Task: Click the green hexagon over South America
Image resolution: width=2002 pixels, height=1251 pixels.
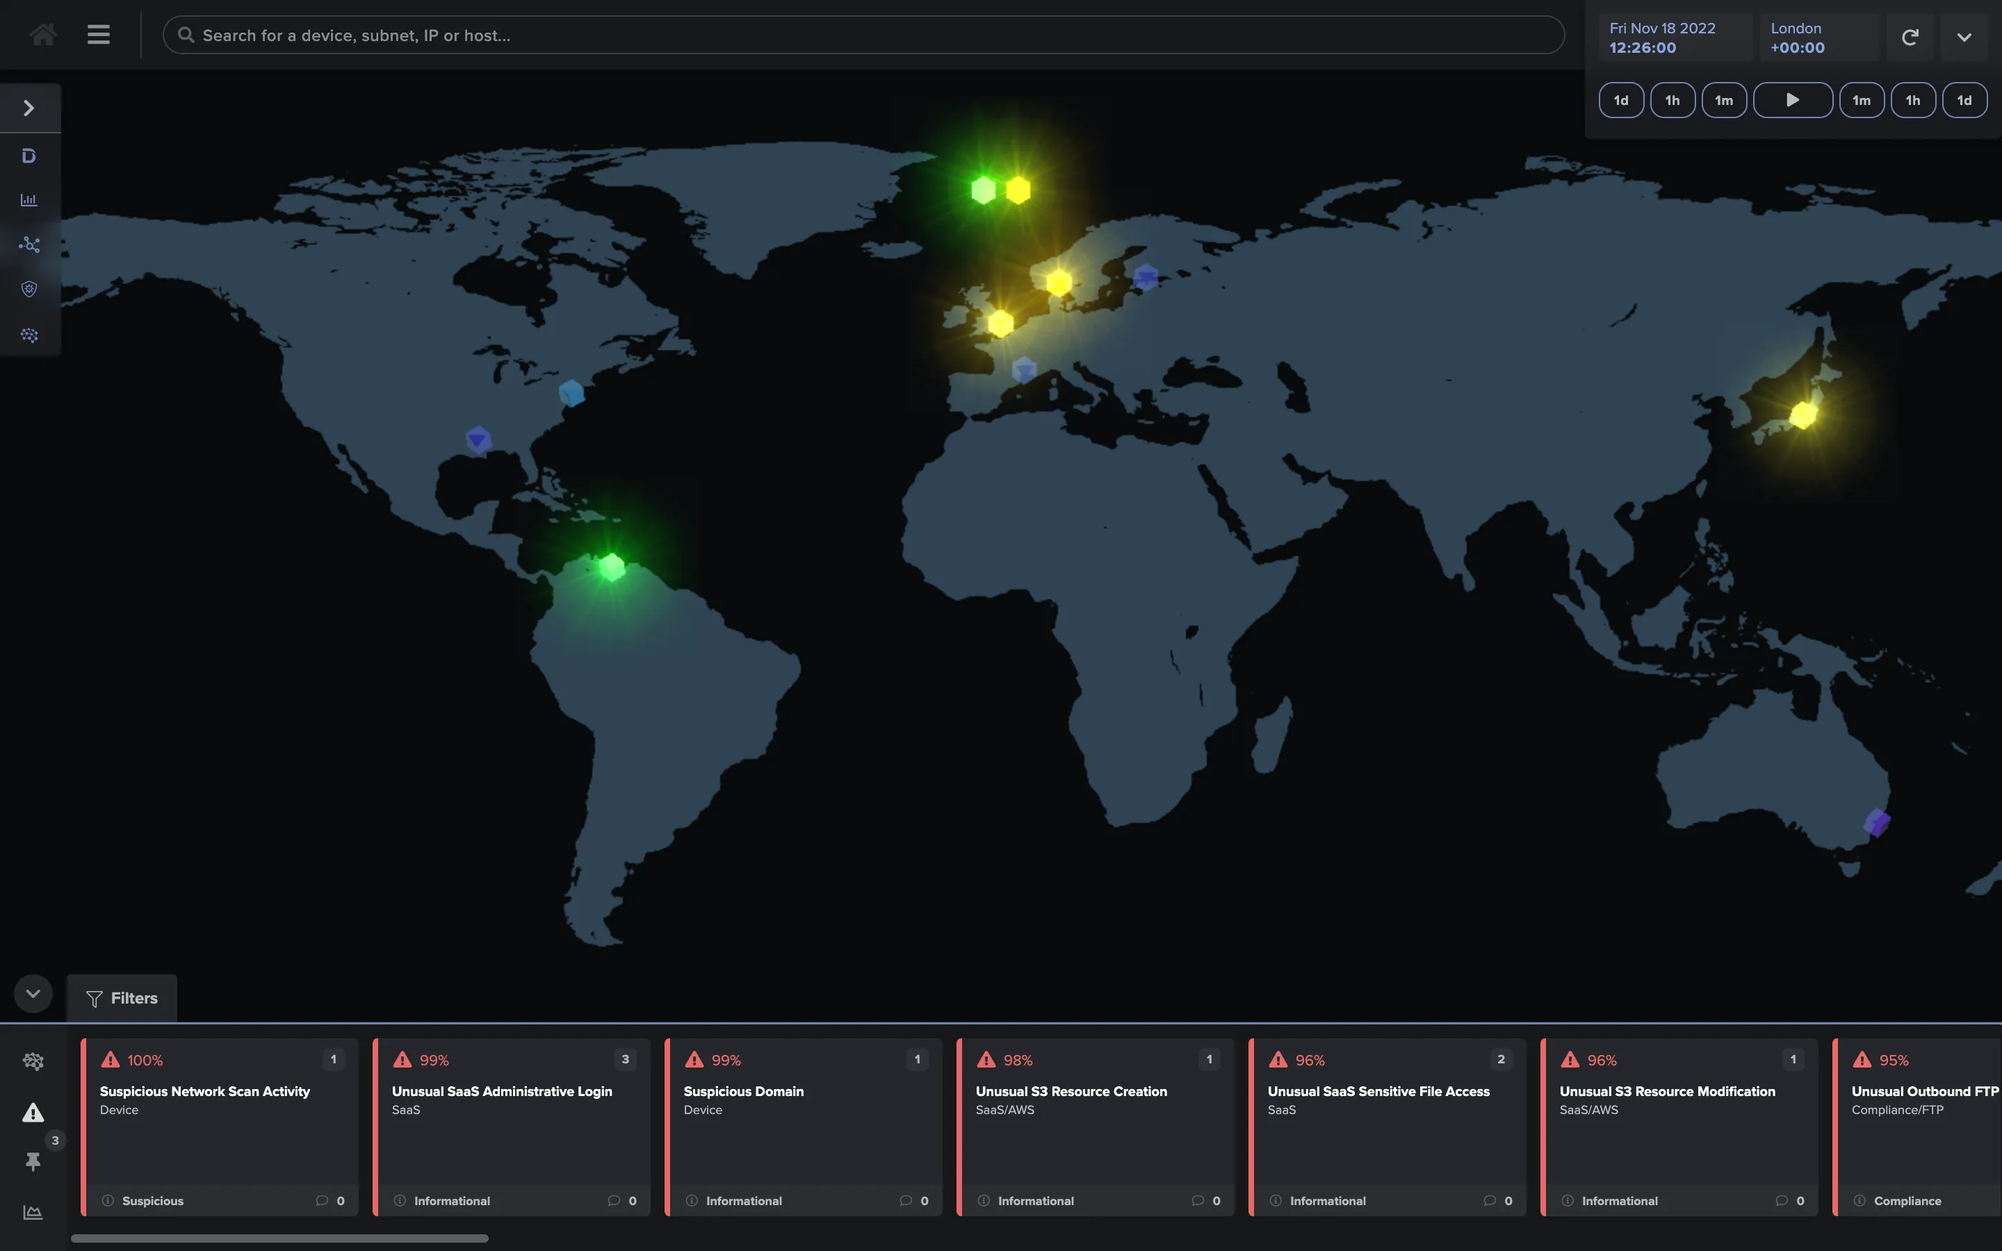Action: point(612,568)
